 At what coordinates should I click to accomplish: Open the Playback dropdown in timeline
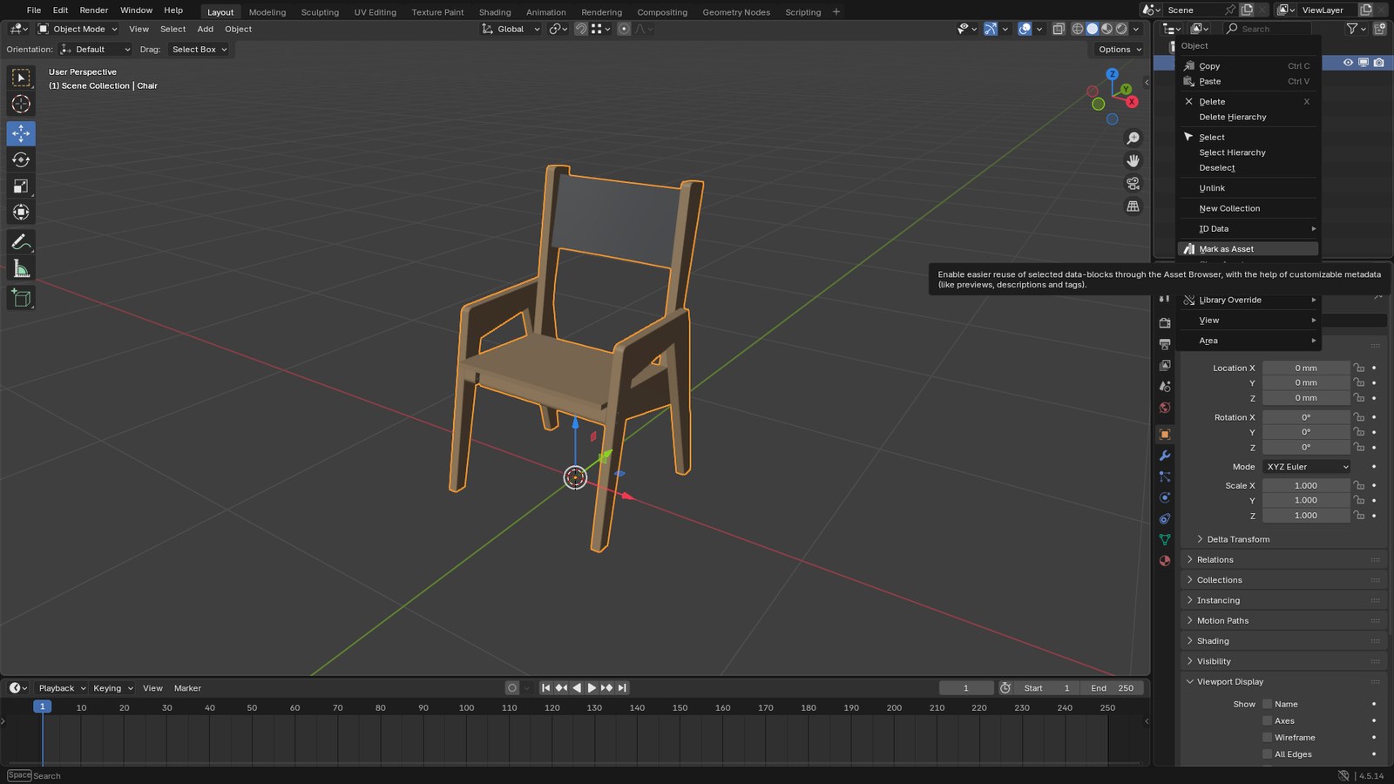61,688
